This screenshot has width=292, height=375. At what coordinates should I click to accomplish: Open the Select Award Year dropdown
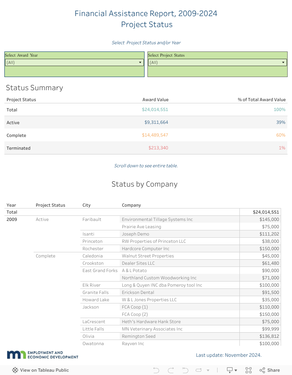pyautogui.click(x=74, y=62)
